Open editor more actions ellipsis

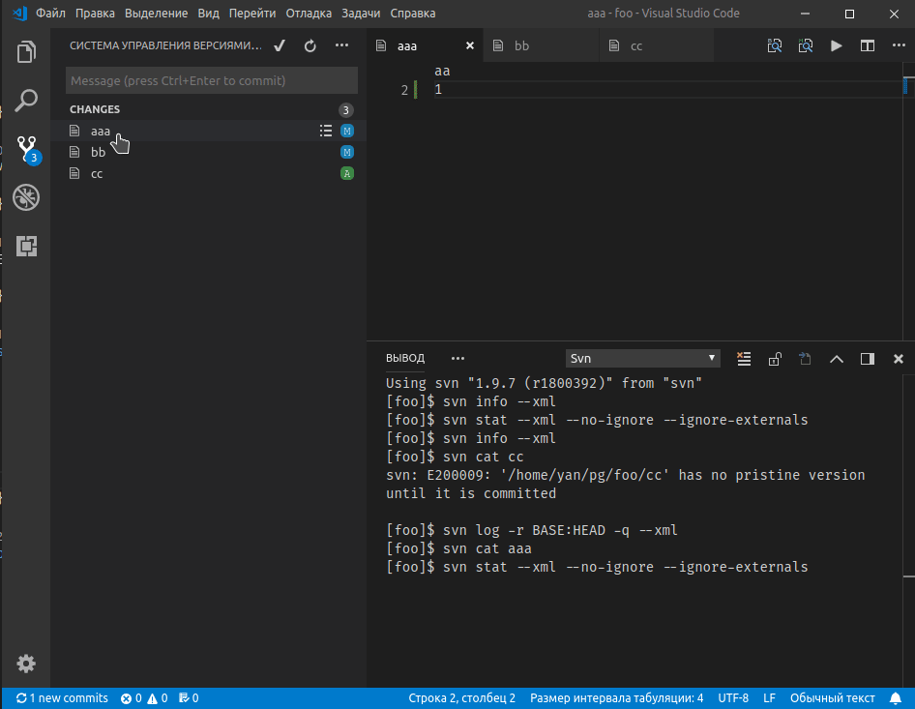pyautogui.click(x=899, y=44)
